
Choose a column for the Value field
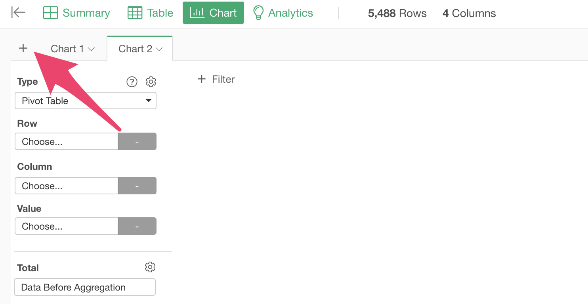tap(67, 226)
